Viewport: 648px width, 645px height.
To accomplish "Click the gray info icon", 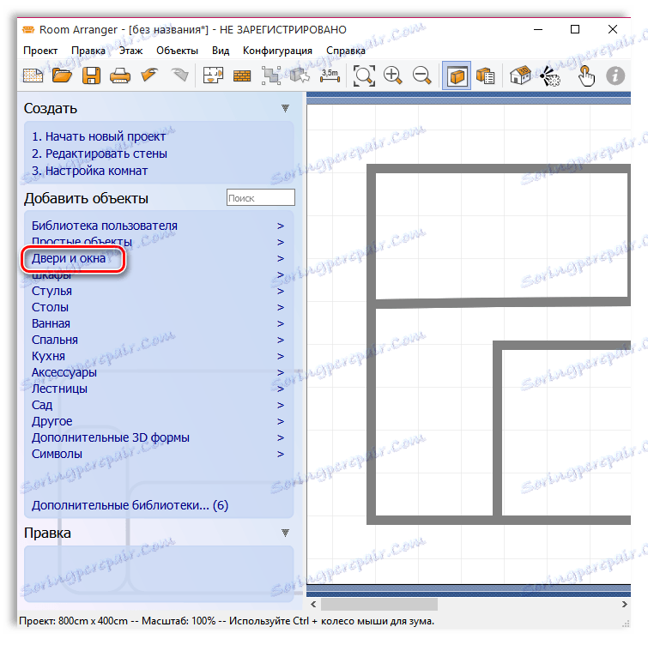I will [x=615, y=76].
